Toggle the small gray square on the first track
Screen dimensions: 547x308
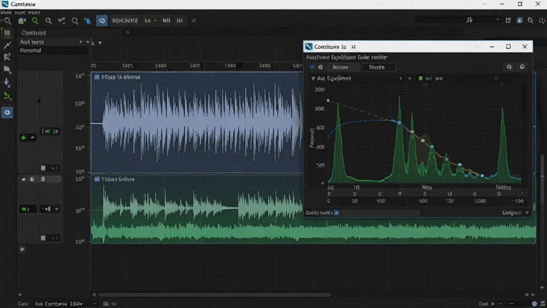coord(43,168)
